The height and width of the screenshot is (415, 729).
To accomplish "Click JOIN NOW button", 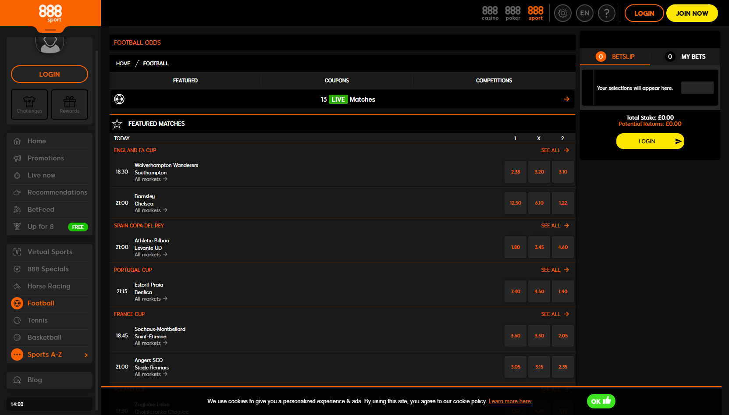I will pos(692,13).
